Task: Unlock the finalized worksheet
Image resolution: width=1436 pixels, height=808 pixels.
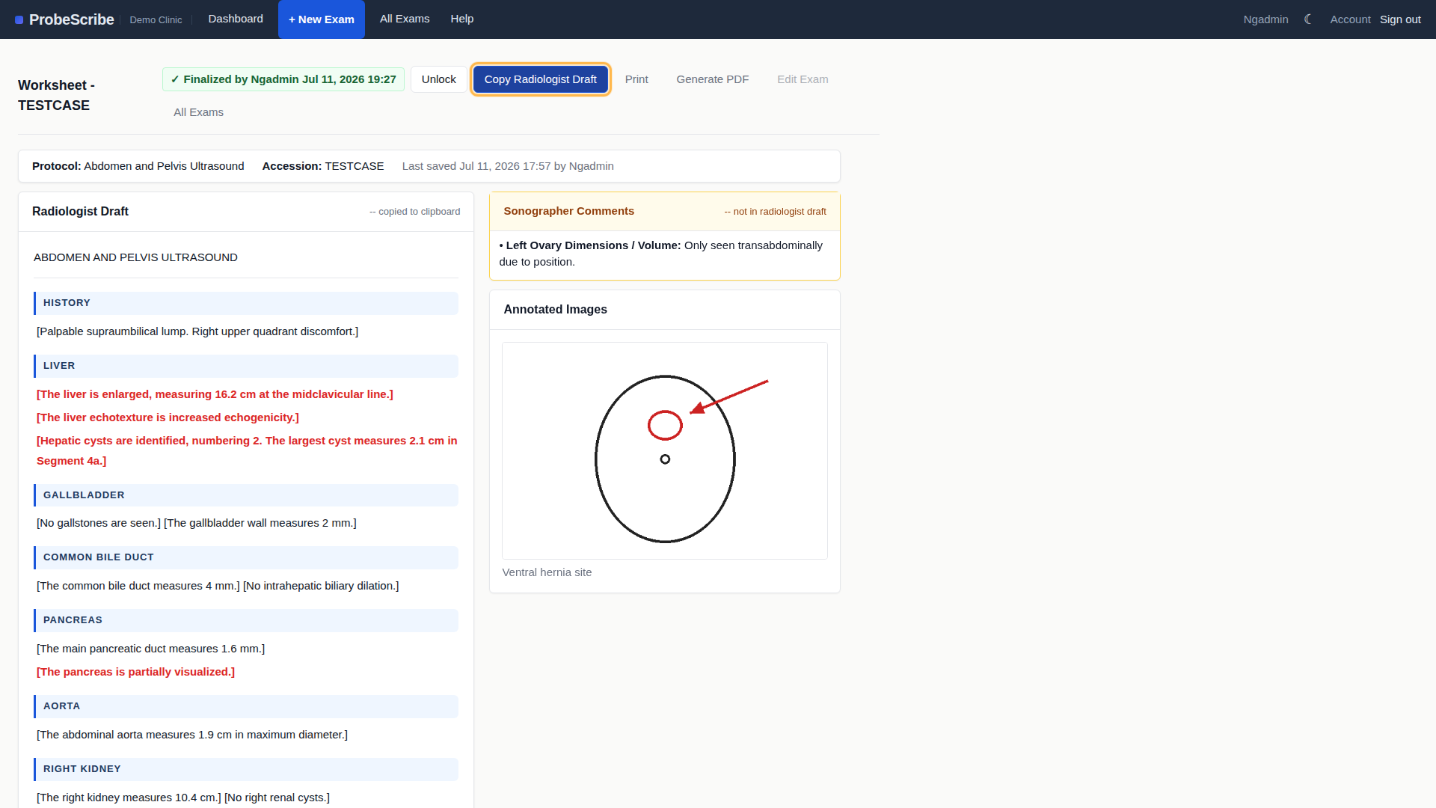Action: pos(438,79)
